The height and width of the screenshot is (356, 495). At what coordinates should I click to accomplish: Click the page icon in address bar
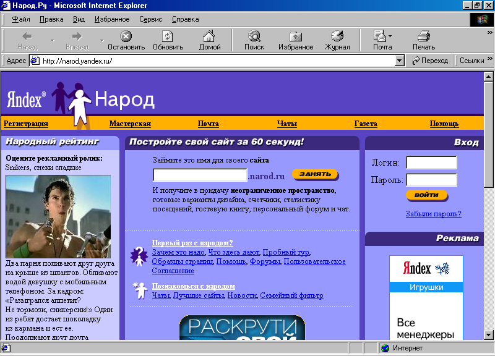point(35,61)
